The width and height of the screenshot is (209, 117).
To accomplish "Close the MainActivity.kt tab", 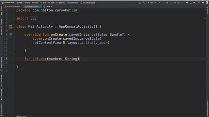I will pos(40,6).
